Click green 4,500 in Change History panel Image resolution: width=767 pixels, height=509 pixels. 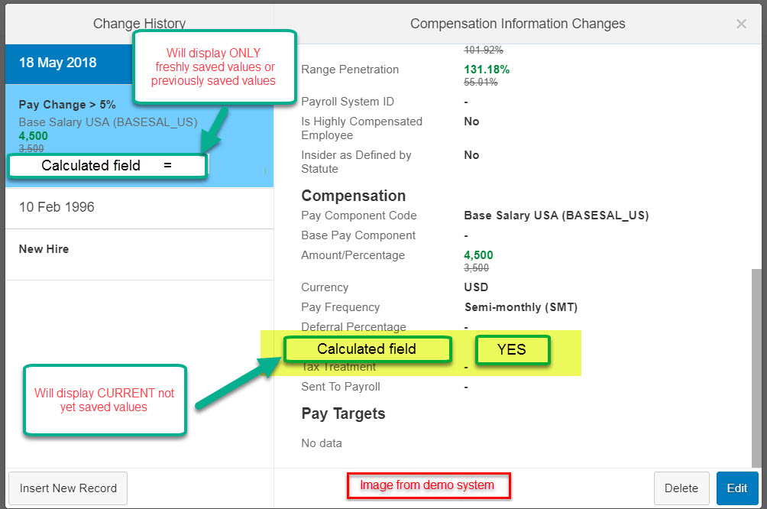pos(34,135)
